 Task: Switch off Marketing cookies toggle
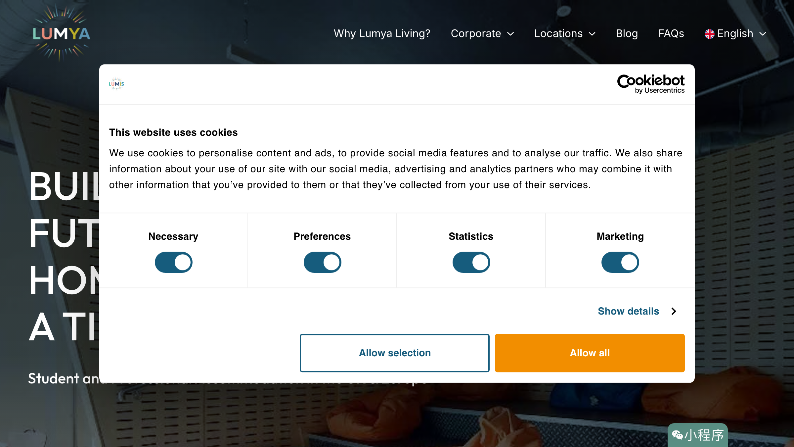620,262
